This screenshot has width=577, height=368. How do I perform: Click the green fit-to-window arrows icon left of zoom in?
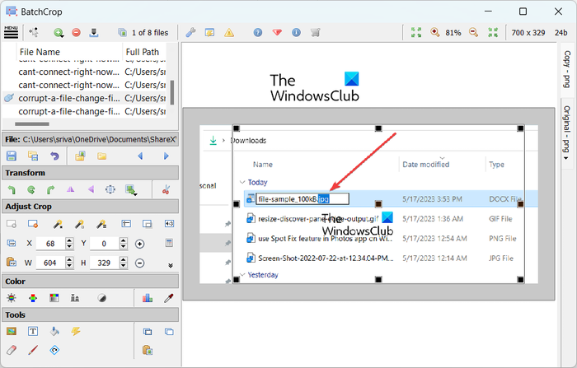(416, 32)
